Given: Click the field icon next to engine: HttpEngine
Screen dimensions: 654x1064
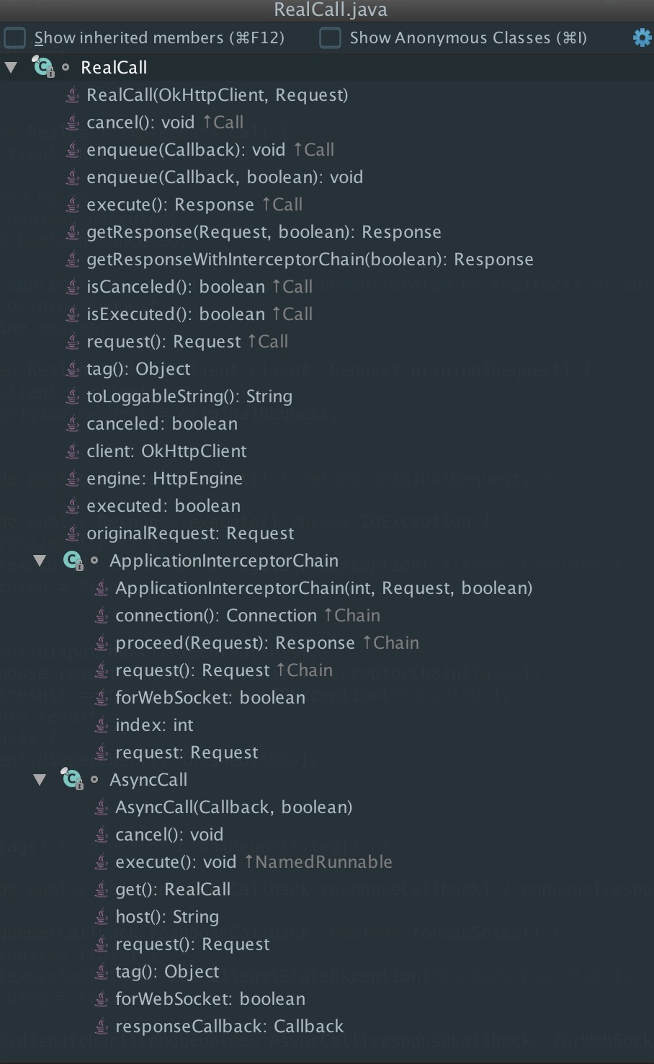Looking at the screenshot, I should click(72, 478).
